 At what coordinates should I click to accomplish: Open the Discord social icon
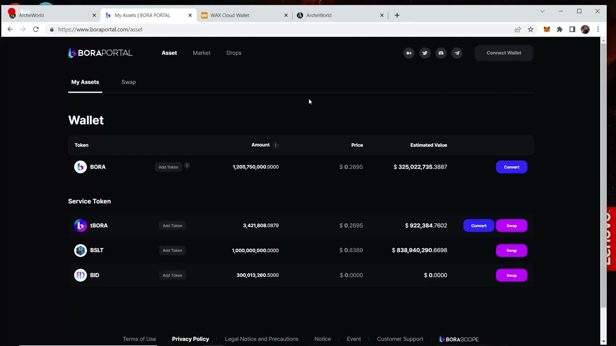(x=441, y=53)
